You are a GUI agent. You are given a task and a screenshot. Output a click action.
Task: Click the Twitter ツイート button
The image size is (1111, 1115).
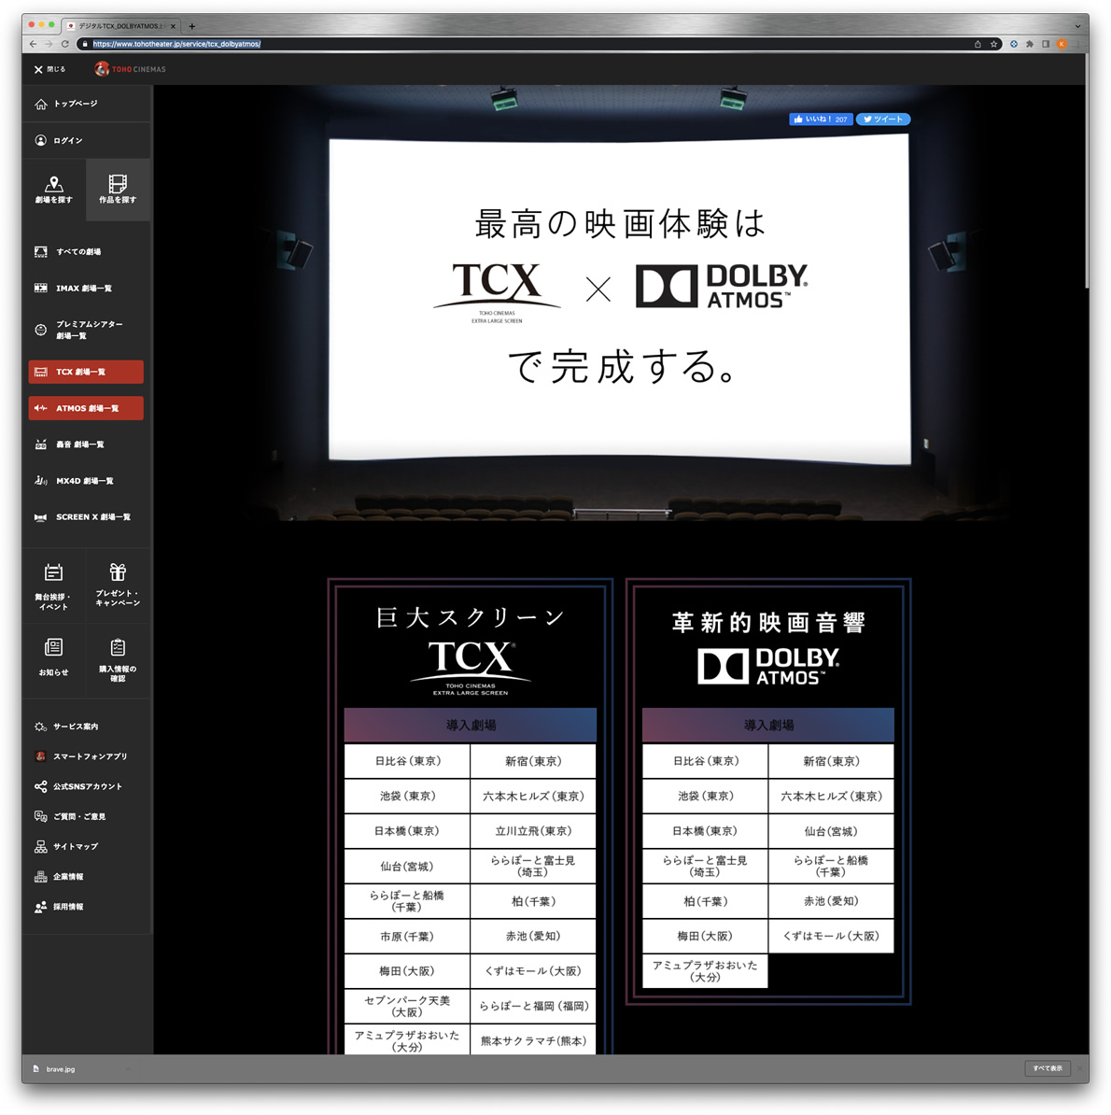(883, 120)
